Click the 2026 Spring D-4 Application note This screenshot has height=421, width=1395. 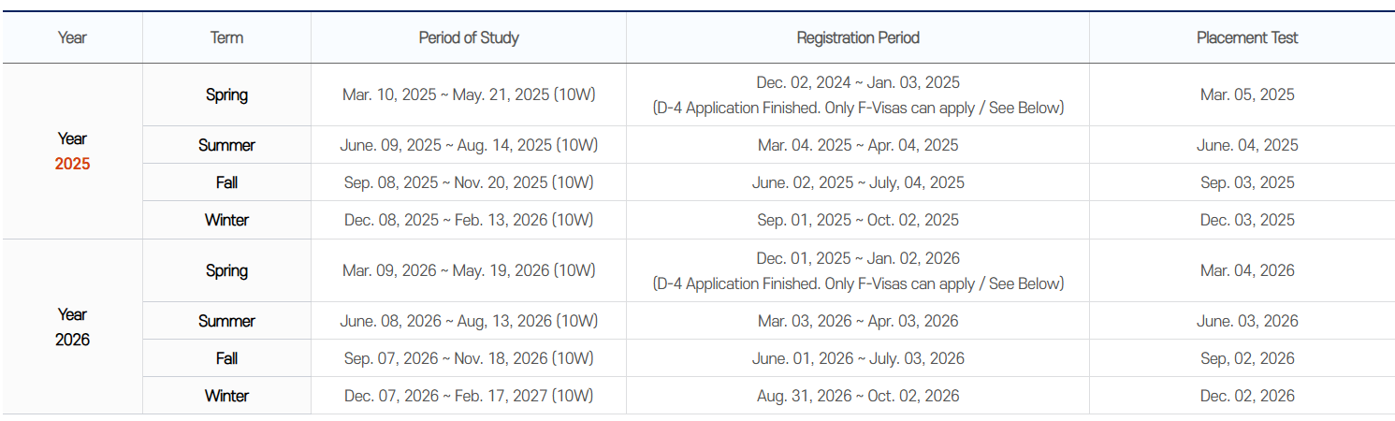click(x=858, y=283)
